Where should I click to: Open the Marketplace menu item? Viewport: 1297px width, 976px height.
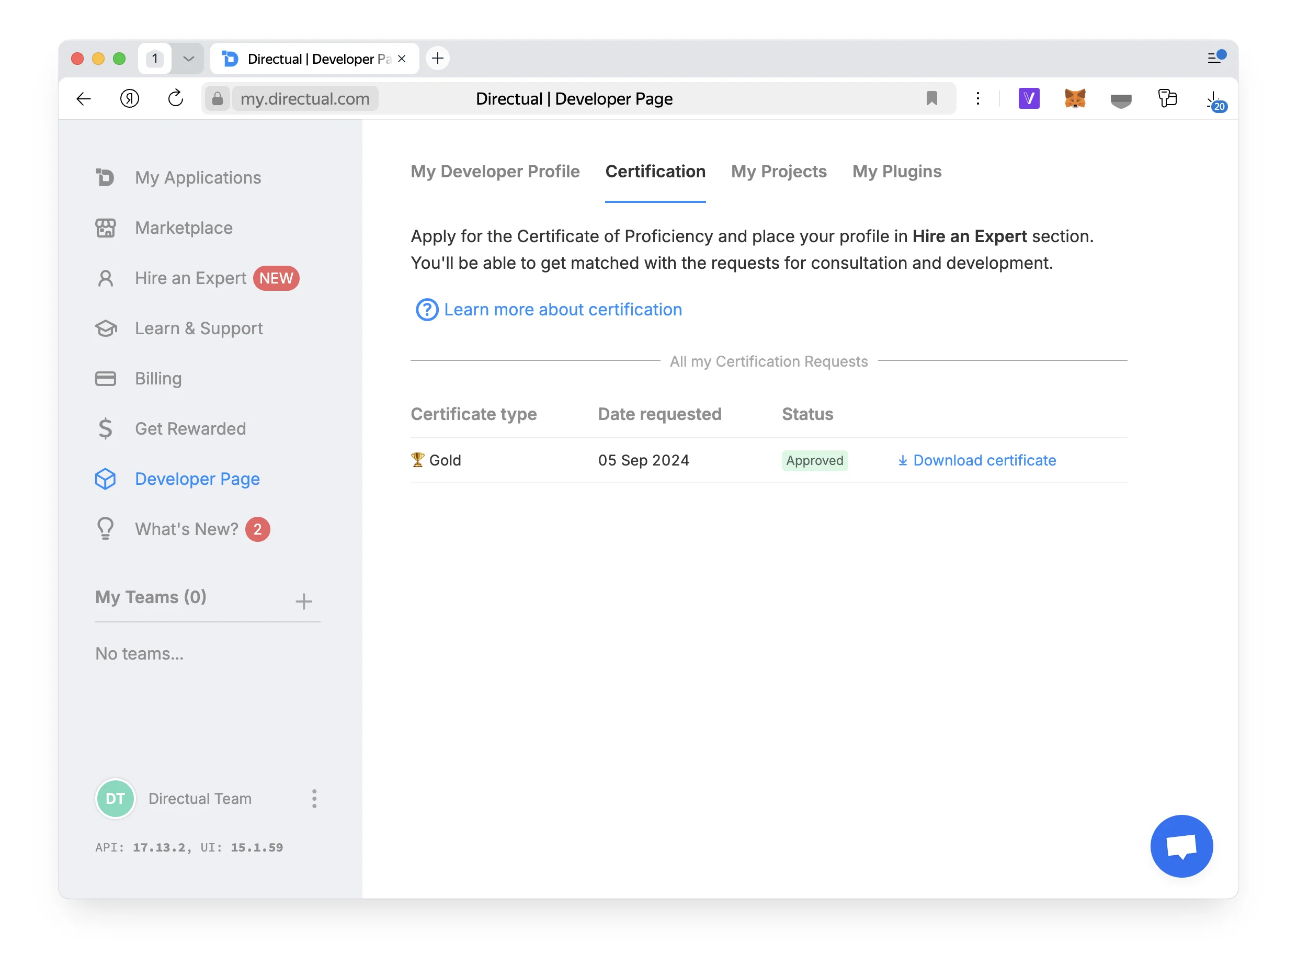184,228
